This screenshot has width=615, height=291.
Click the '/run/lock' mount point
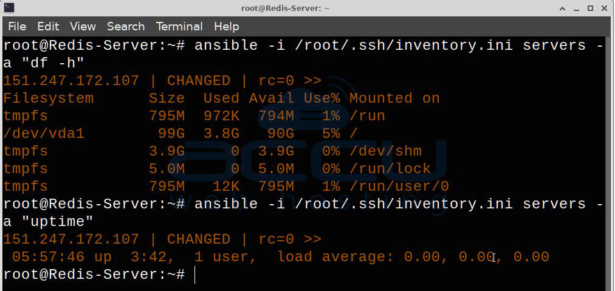point(390,169)
